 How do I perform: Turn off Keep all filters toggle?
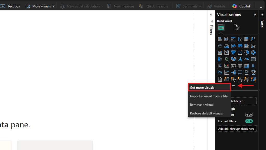(249, 121)
